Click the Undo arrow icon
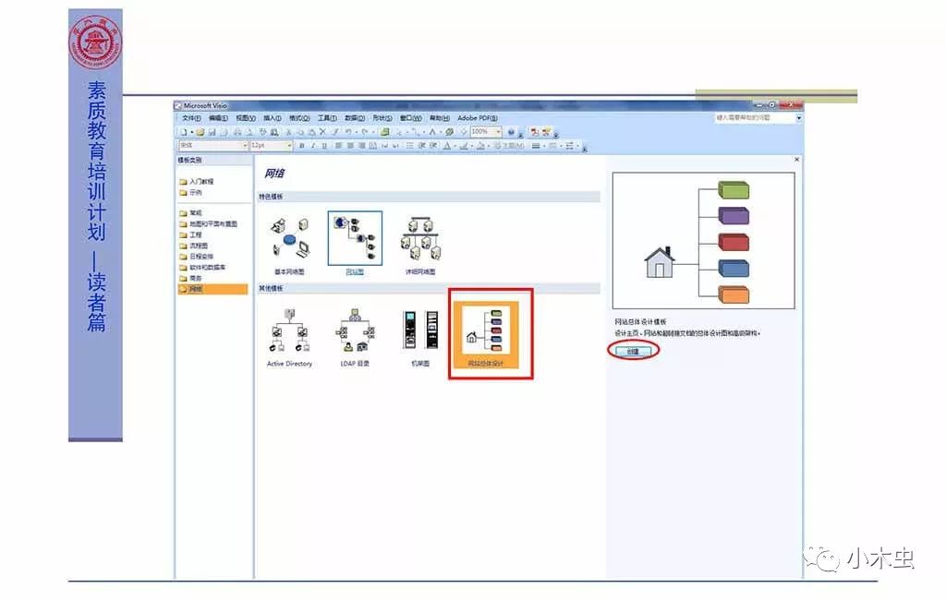Screen dimensions: 946x600 click(348, 132)
